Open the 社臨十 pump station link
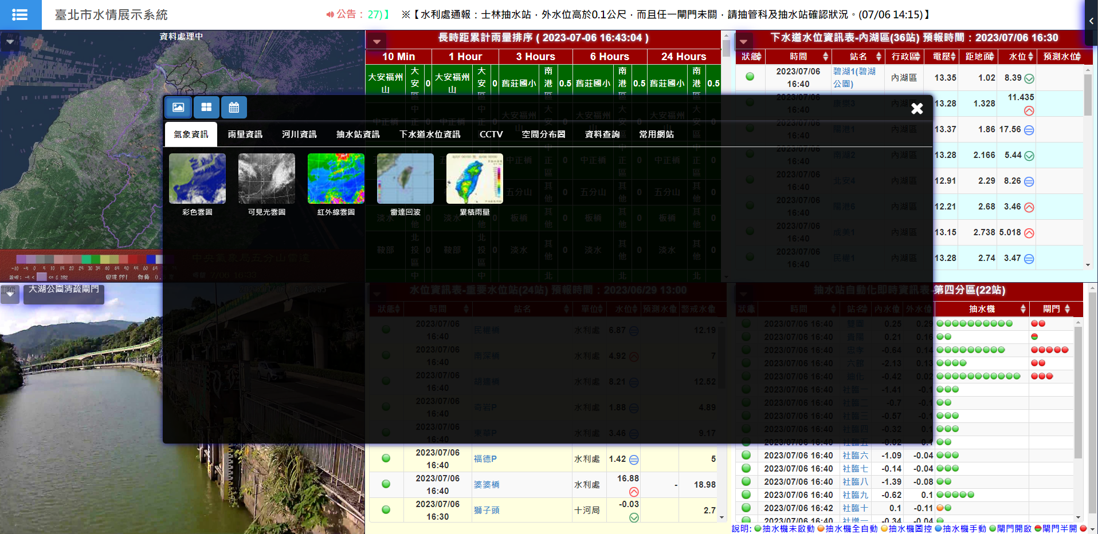The height and width of the screenshot is (534, 1098). point(855,508)
